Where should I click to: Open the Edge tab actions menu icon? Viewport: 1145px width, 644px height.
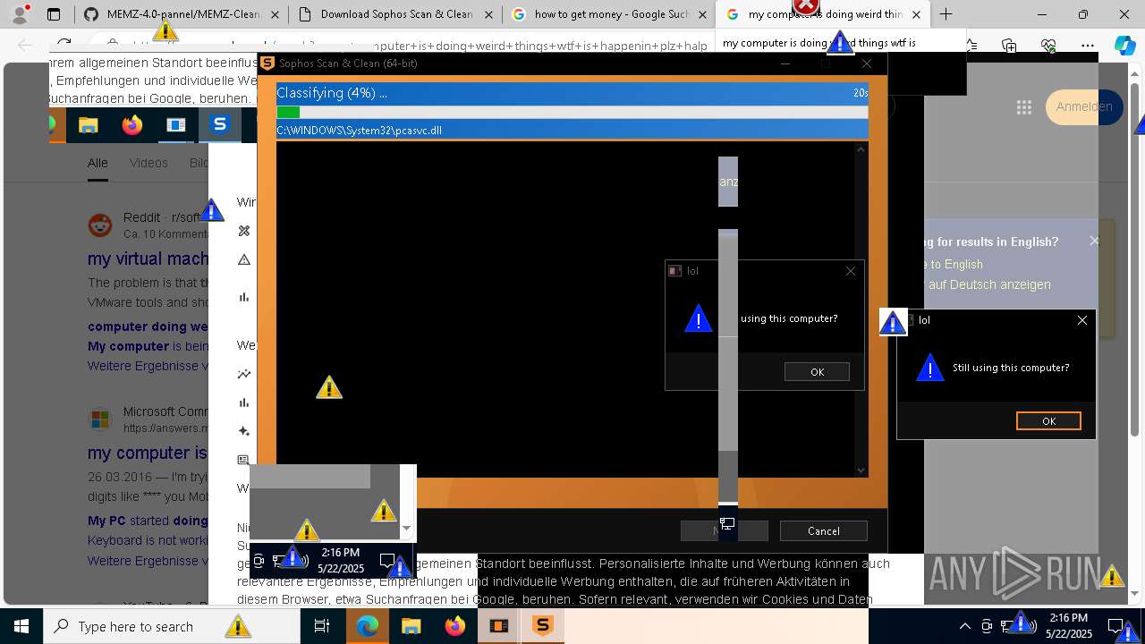coord(54,14)
